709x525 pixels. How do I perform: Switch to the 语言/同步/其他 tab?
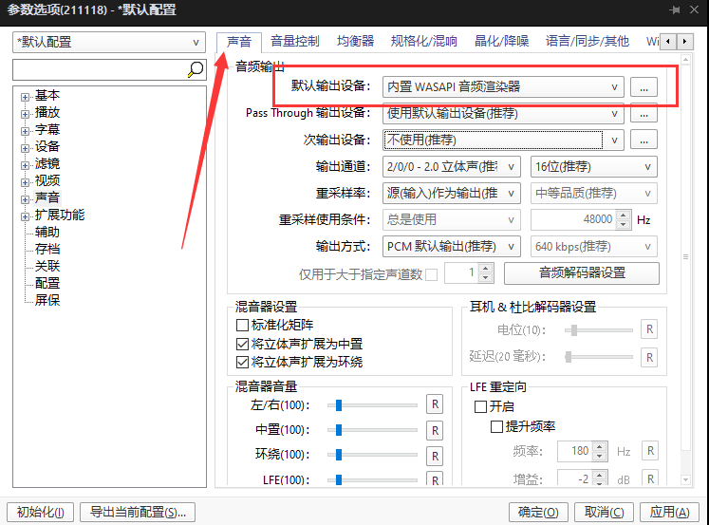[x=587, y=41]
